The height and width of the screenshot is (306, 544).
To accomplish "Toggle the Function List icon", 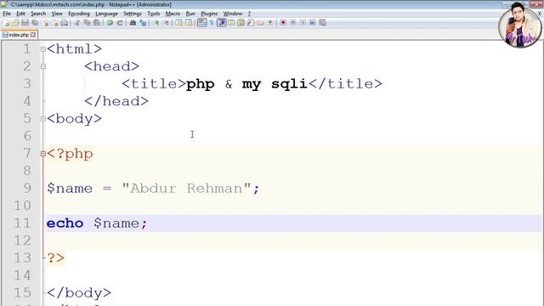I will 251,23.
